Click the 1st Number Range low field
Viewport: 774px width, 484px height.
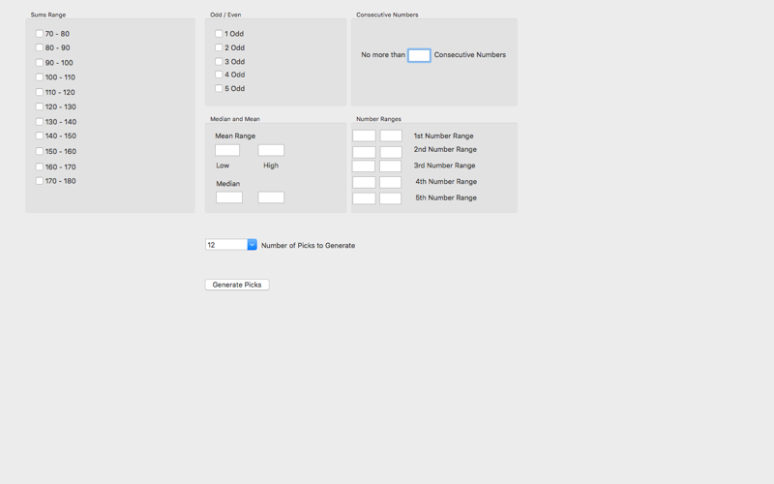365,136
